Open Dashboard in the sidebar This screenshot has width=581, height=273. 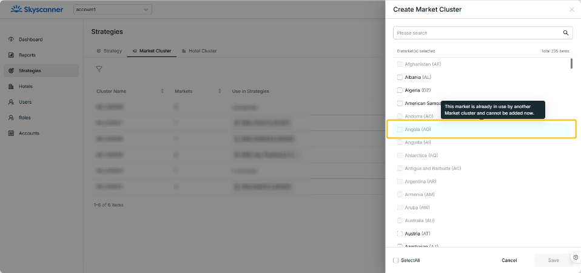click(41, 39)
